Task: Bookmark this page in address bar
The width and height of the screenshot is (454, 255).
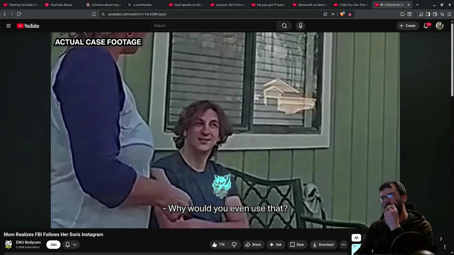Action: click(94, 14)
